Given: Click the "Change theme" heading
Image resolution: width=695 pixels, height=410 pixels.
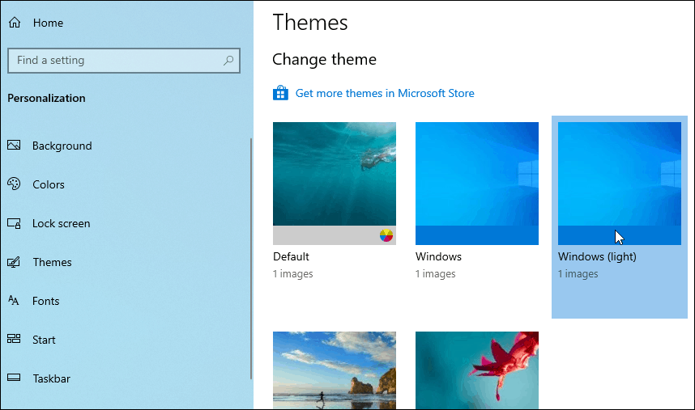Looking at the screenshot, I should pos(325,59).
